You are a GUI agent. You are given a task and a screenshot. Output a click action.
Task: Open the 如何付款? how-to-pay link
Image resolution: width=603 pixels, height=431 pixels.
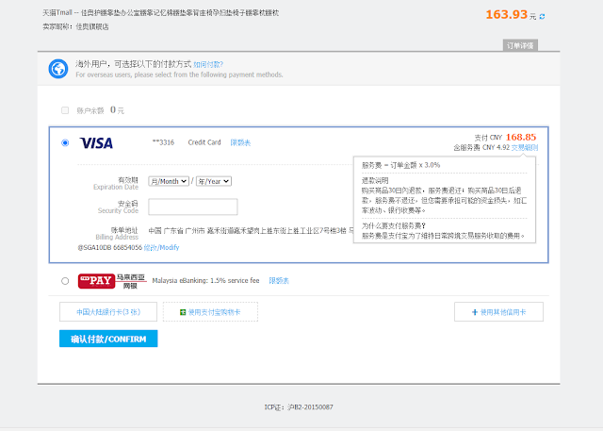coord(208,65)
